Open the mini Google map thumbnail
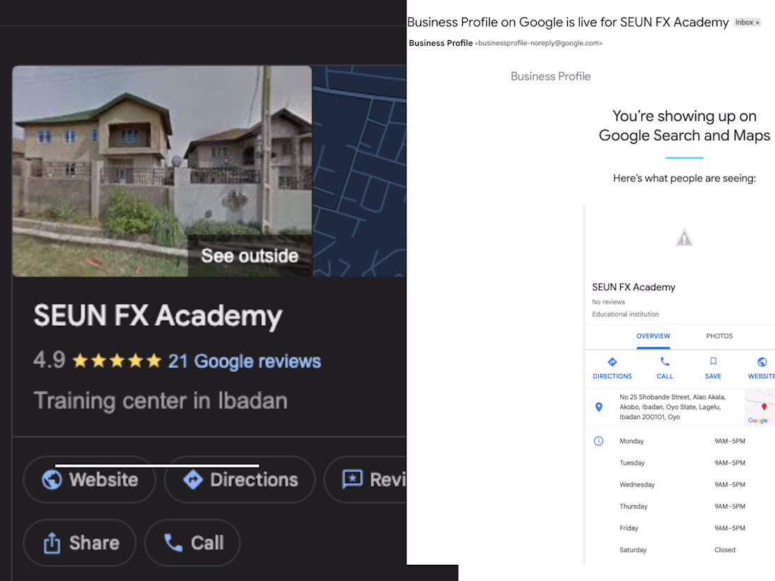 coord(759,406)
